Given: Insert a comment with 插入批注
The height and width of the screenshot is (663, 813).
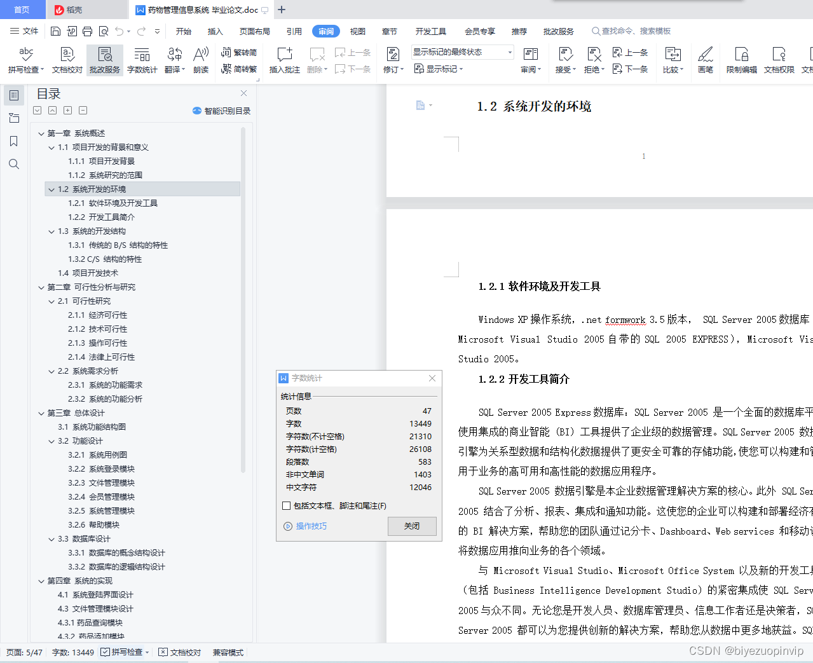Looking at the screenshot, I should (284, 60).
